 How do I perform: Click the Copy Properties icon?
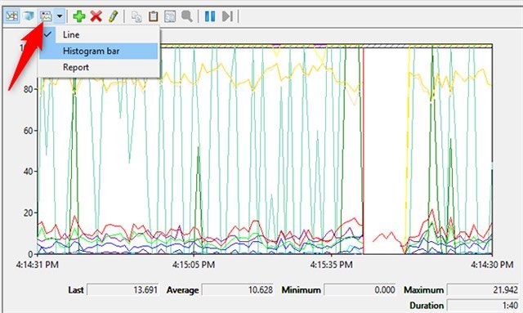coord(136,16)
